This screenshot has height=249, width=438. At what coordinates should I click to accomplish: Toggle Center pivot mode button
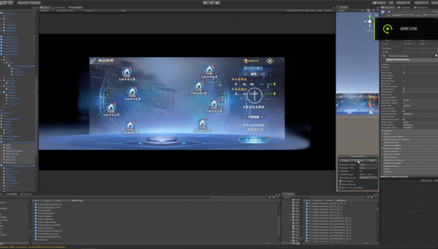[x=23, y=3]
